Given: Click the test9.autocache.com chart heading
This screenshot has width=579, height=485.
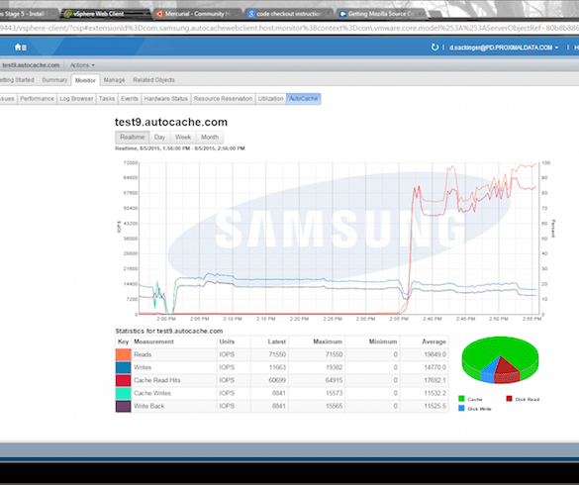Looking at the screenshot, I should [171, 122].
